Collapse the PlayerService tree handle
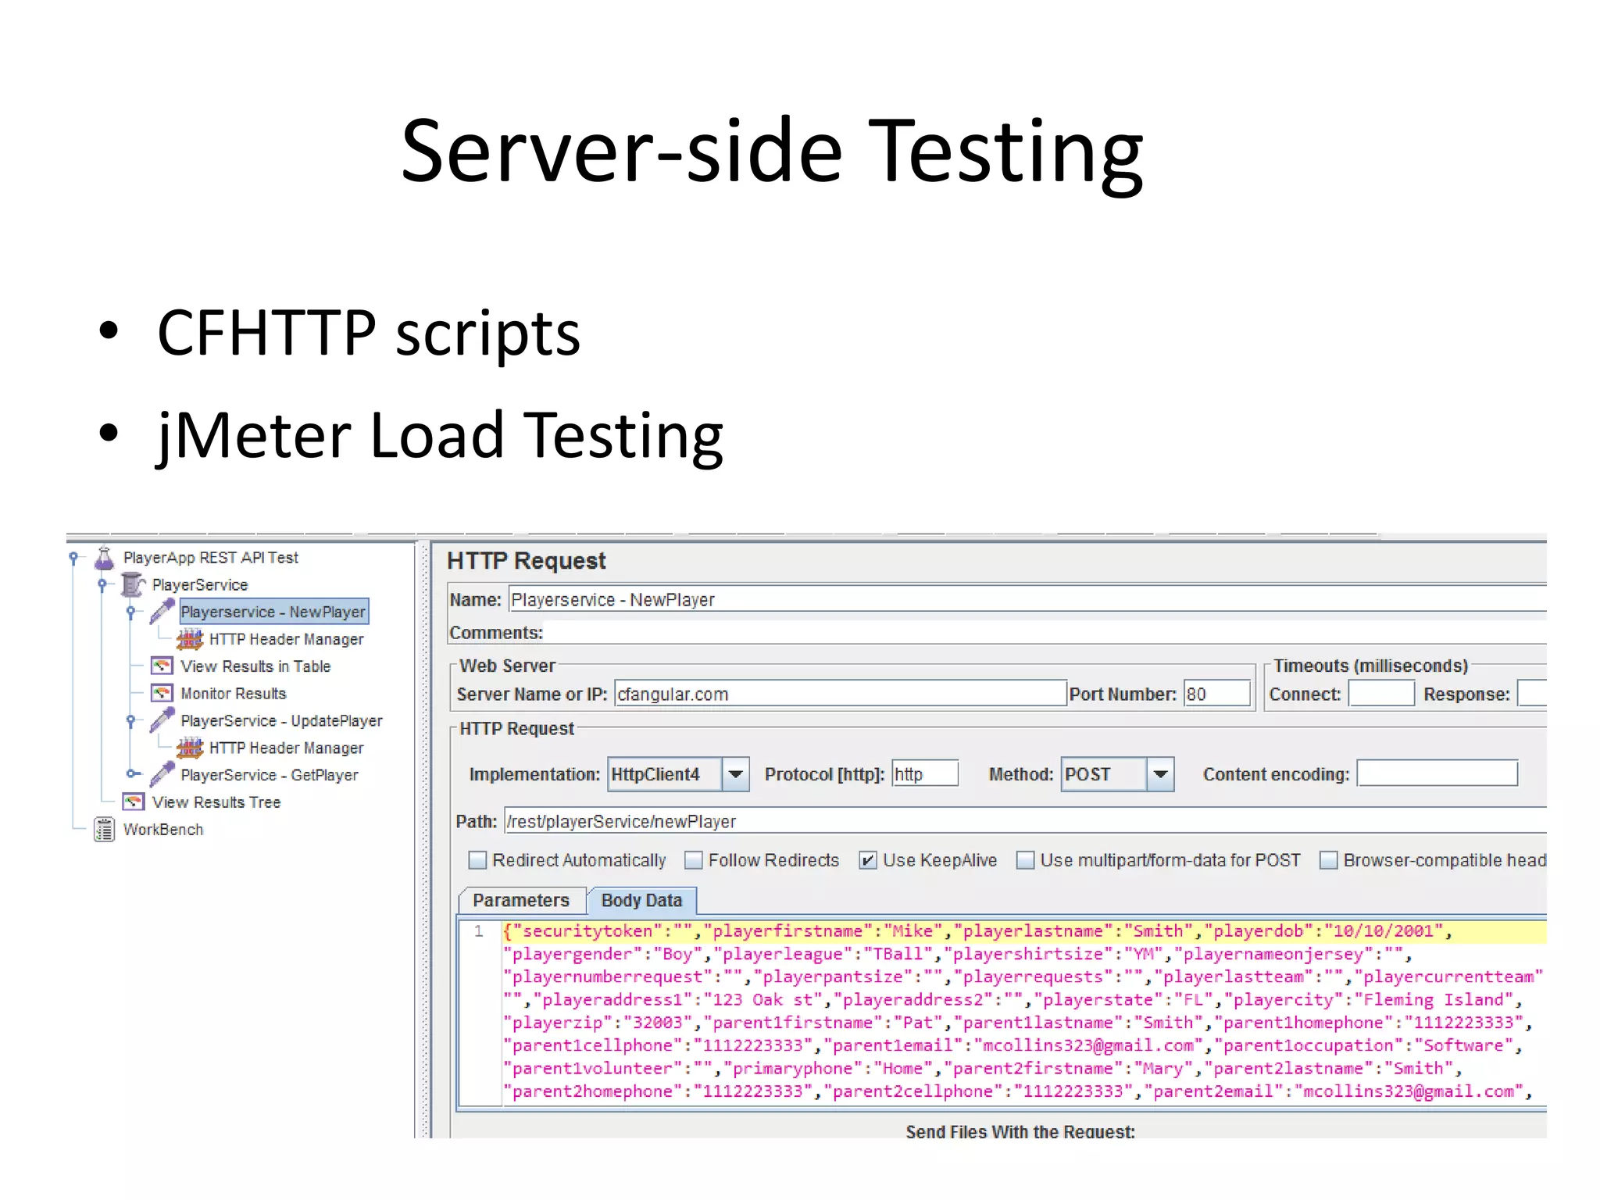 (102, 584)
